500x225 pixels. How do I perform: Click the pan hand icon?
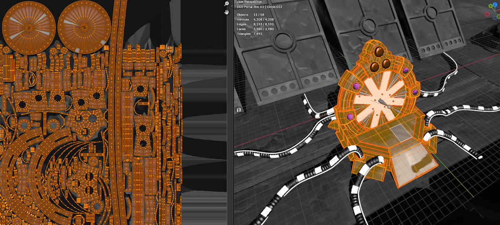227,12
